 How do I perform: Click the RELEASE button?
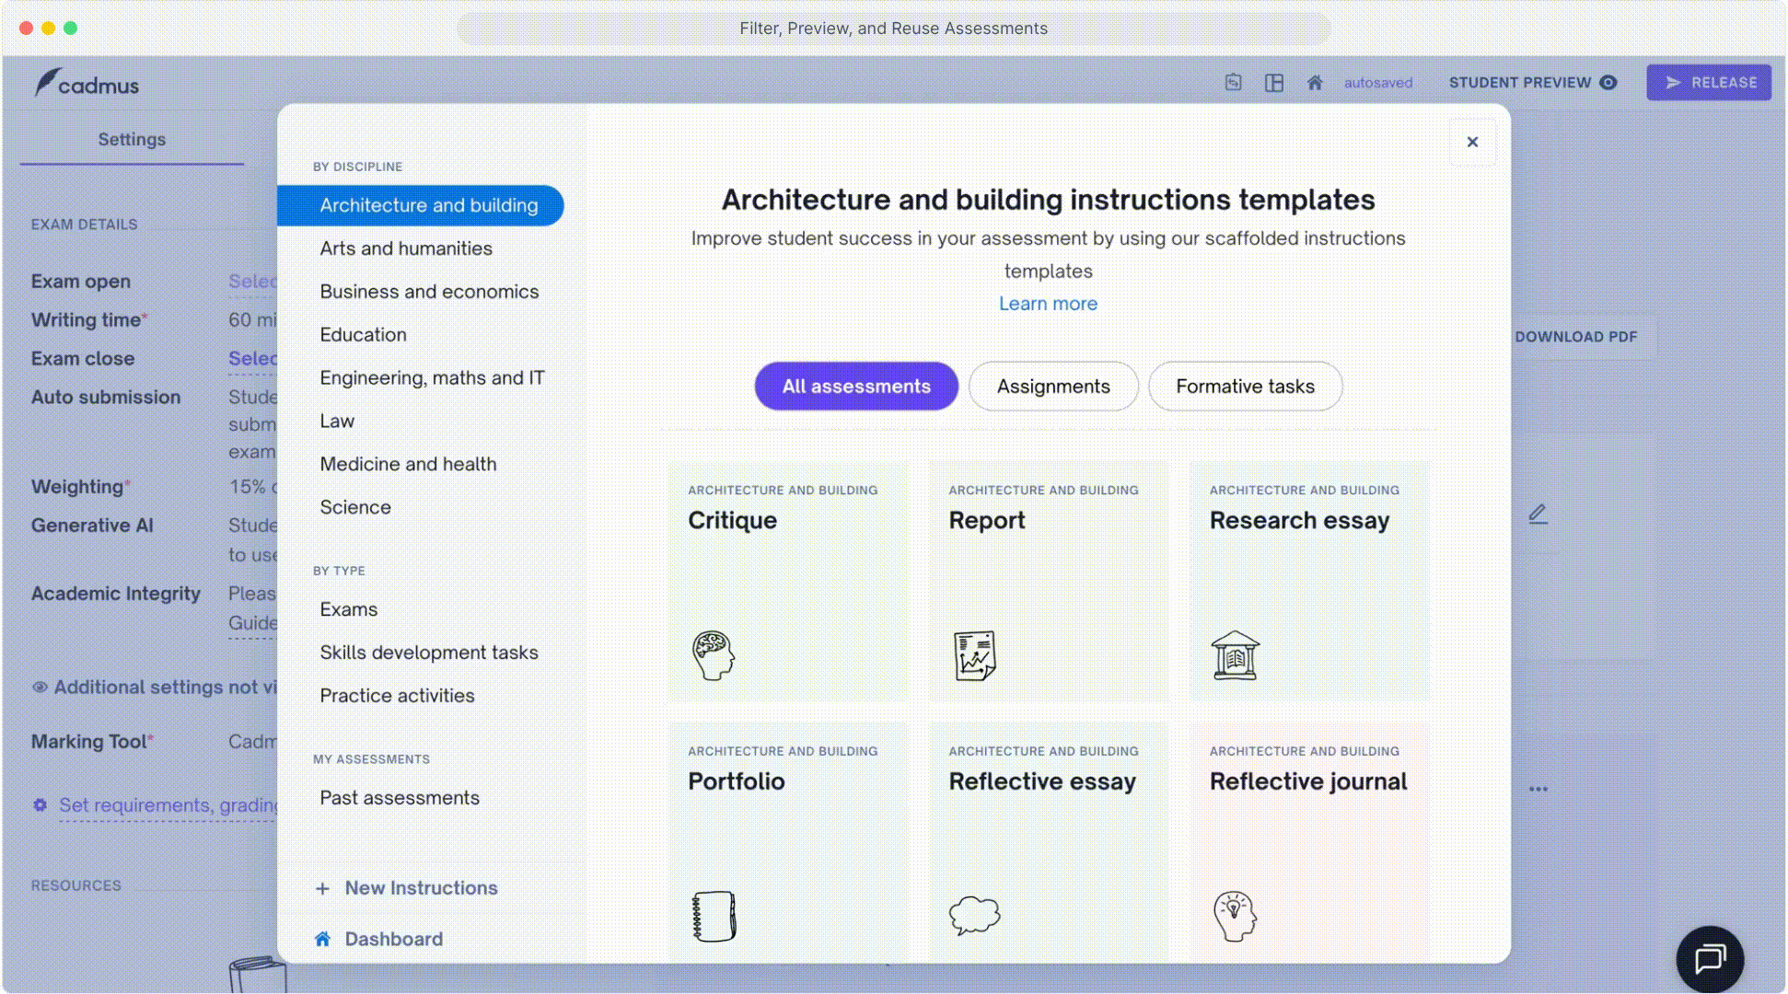coord(1709,82)
